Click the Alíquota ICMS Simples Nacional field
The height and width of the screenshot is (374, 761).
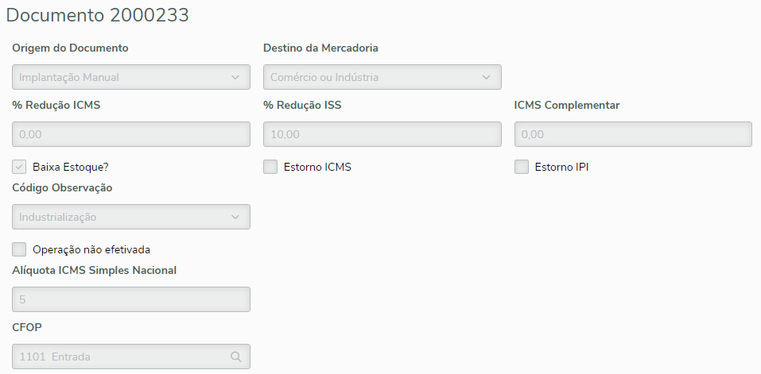coord(131,299)
